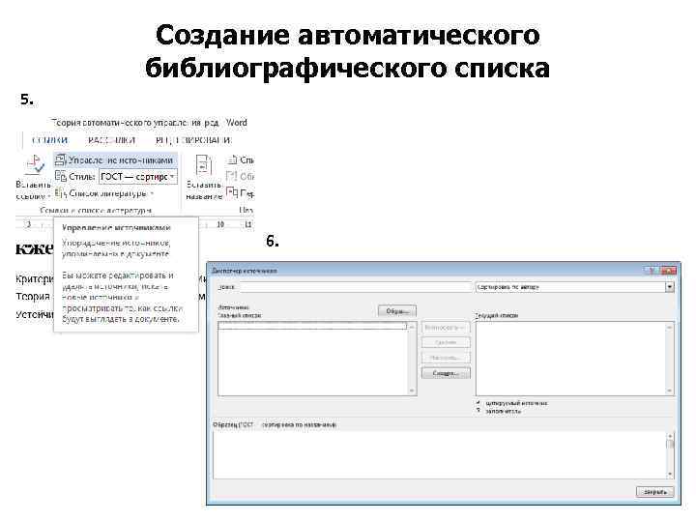Click the preview pane scrollbar in Source Manager
This screenshot has width=696, height=522.
[670, 455]
